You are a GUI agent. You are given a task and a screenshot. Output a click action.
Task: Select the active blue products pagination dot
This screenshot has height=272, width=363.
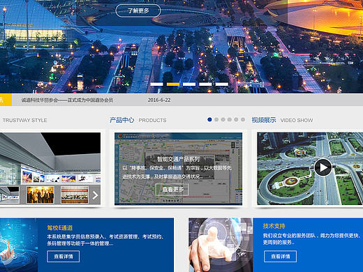[209, 119]
